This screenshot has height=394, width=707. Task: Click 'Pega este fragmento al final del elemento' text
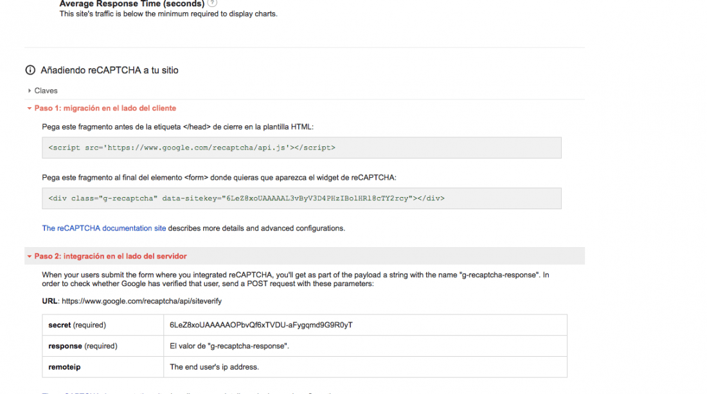click(219, 178)
